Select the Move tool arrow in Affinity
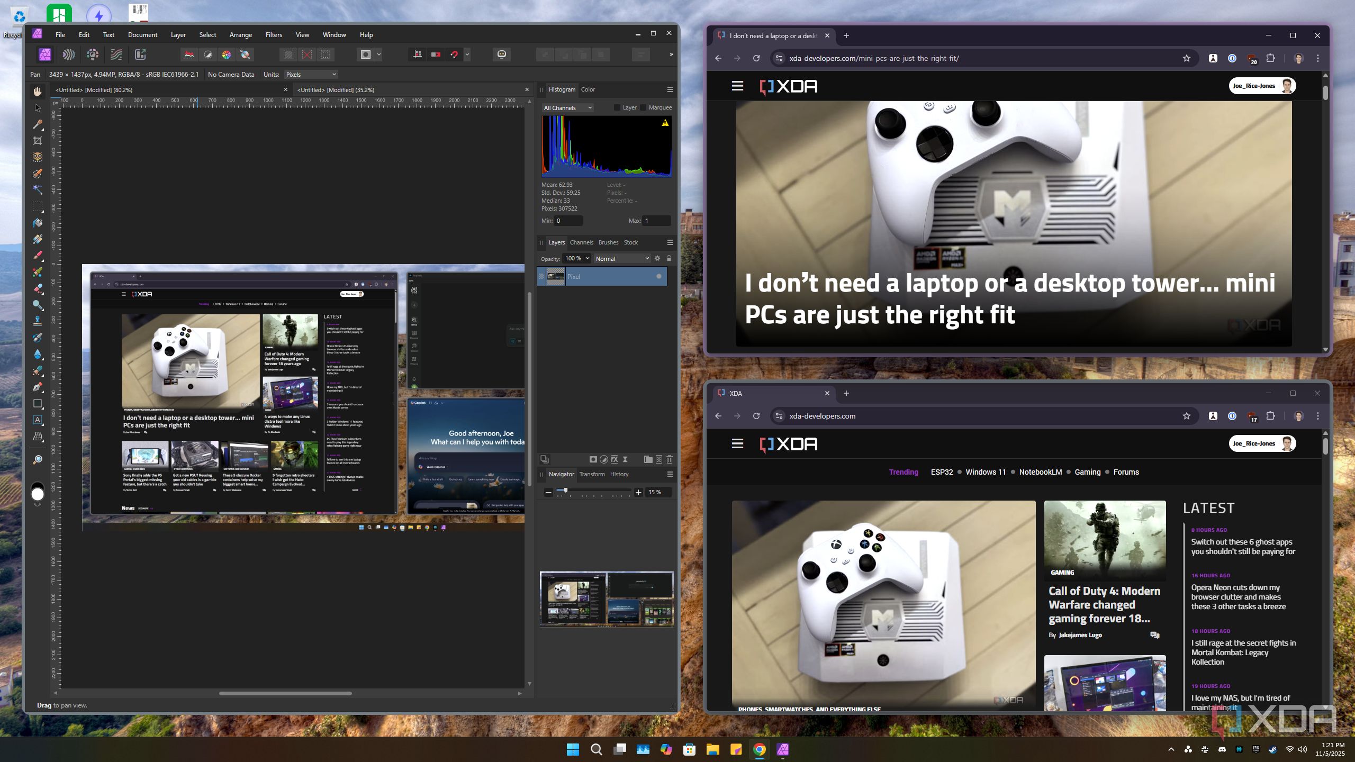This screenshot has height=762, width=1355. click(x=37, y=108)
